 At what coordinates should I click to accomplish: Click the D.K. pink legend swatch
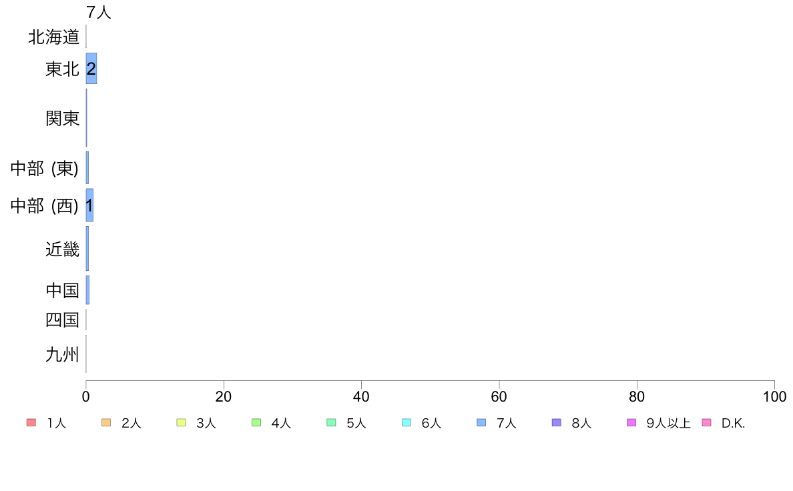[x=706, y=423]
